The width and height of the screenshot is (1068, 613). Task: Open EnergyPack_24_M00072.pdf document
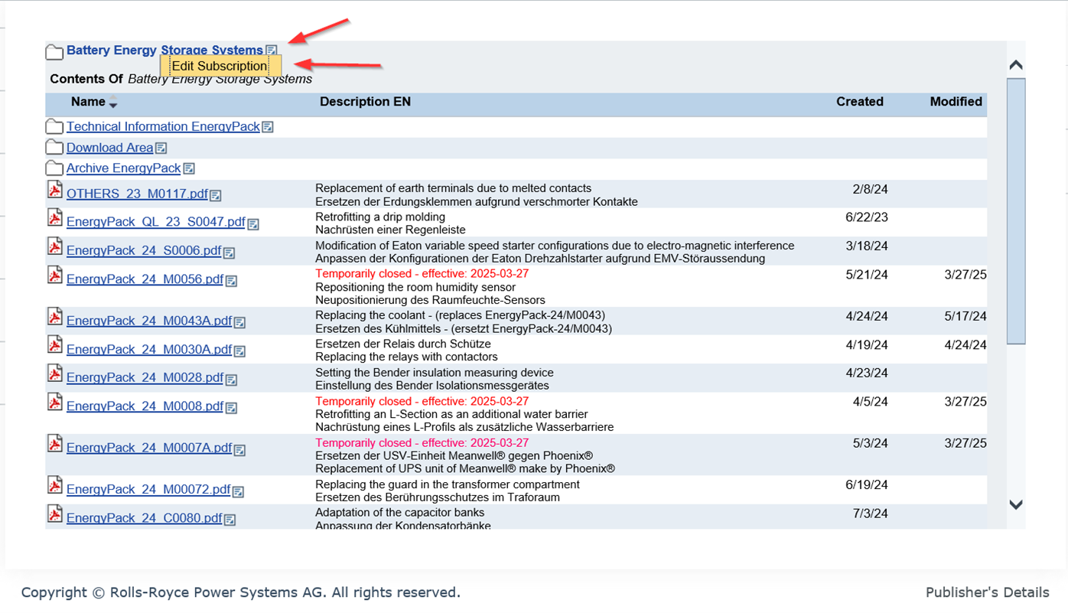pos(148,490)
